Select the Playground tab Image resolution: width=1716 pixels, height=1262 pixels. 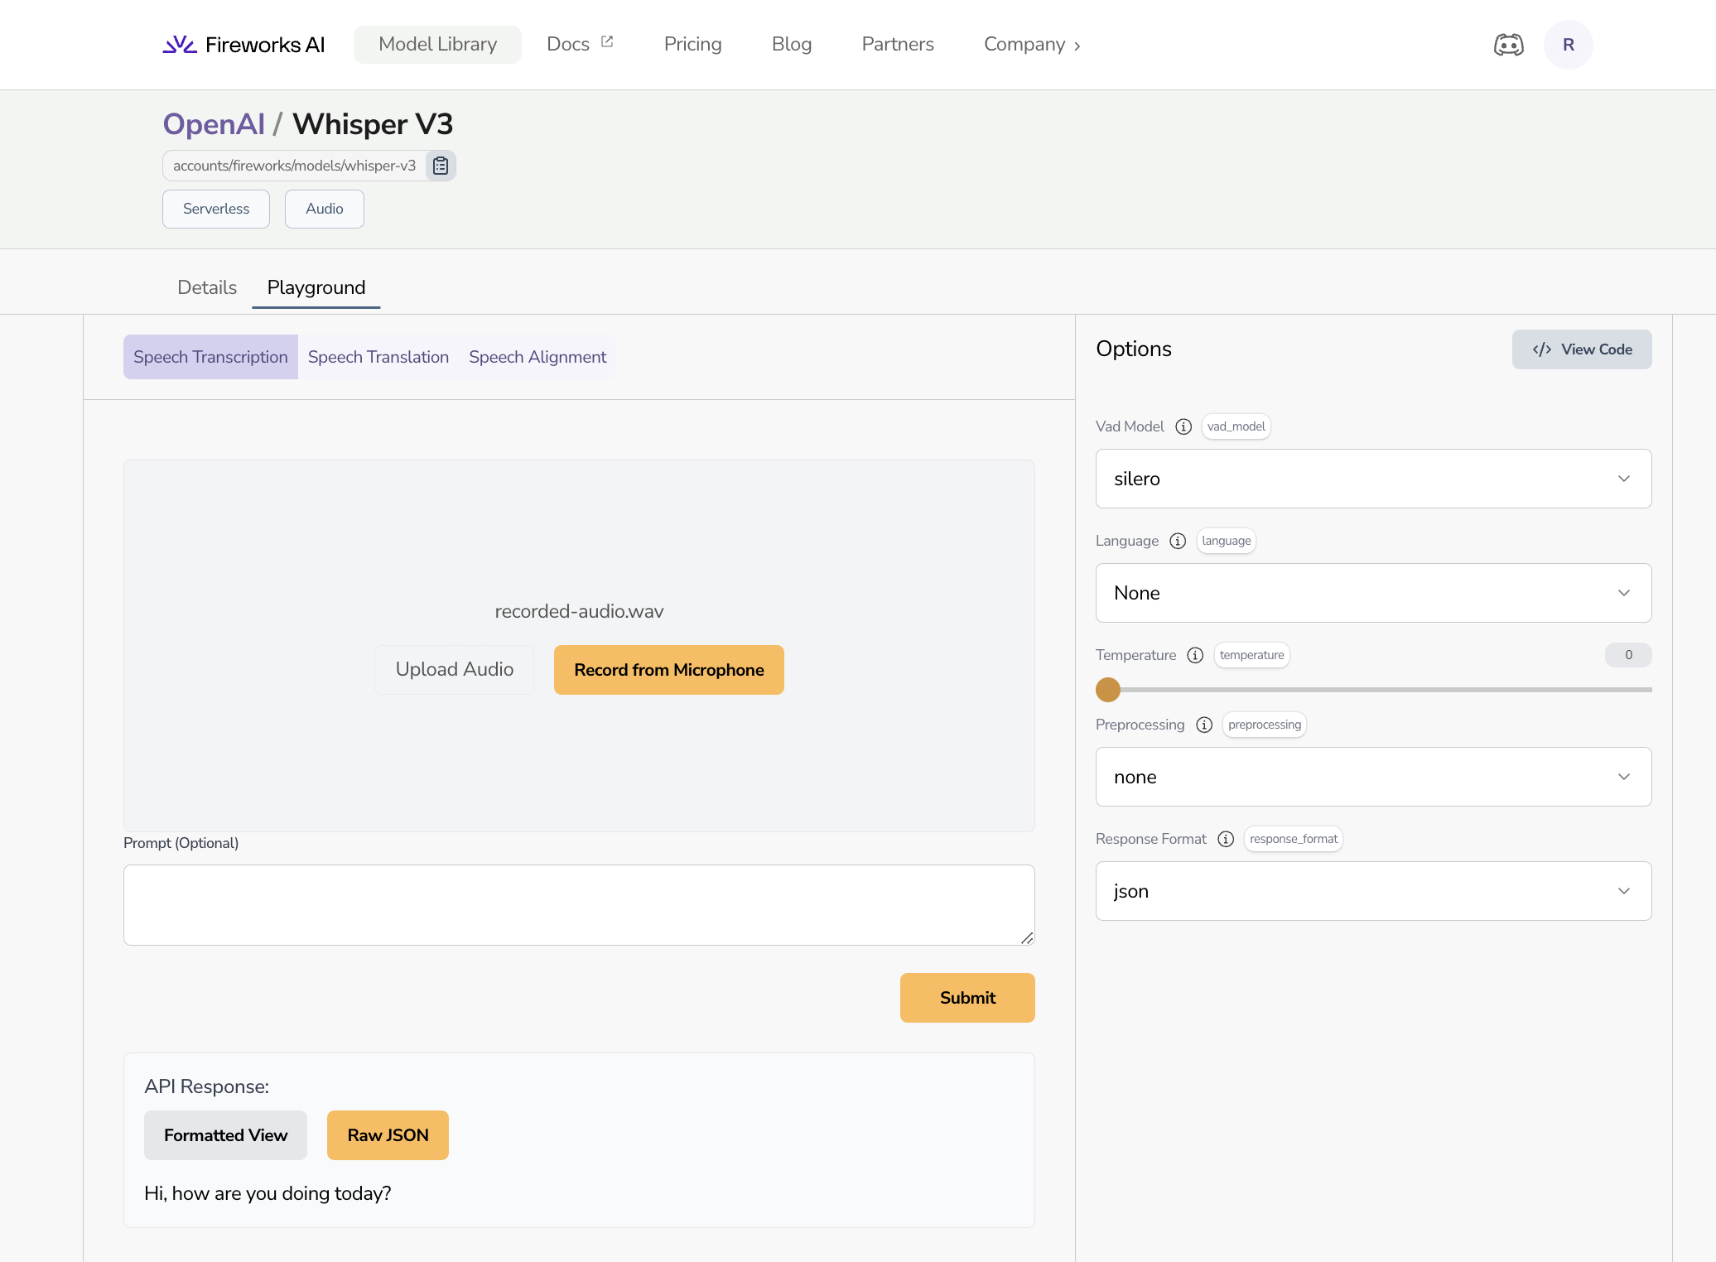316,287
